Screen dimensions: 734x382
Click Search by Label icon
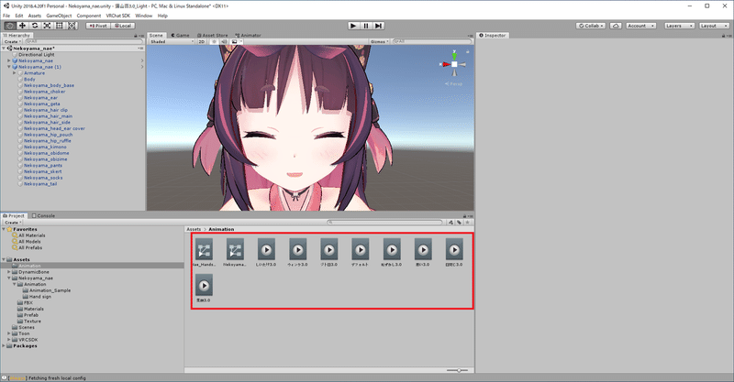tap(460, 223)
